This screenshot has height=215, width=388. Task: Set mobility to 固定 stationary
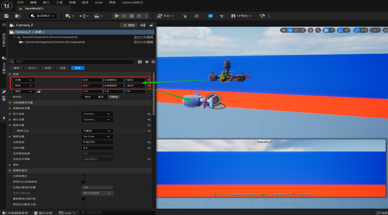101,97
